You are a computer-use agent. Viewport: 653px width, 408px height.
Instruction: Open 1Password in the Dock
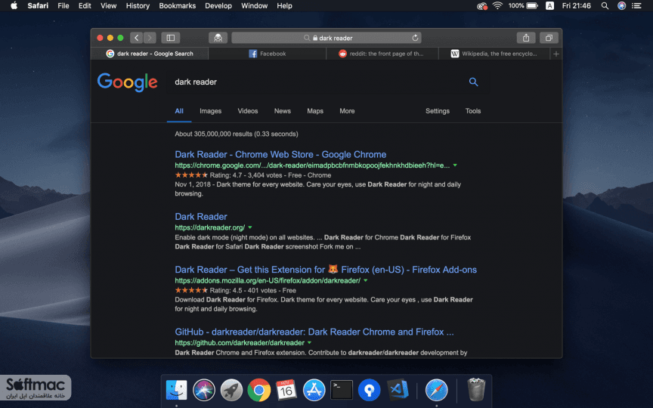click(x=369, y=390)
